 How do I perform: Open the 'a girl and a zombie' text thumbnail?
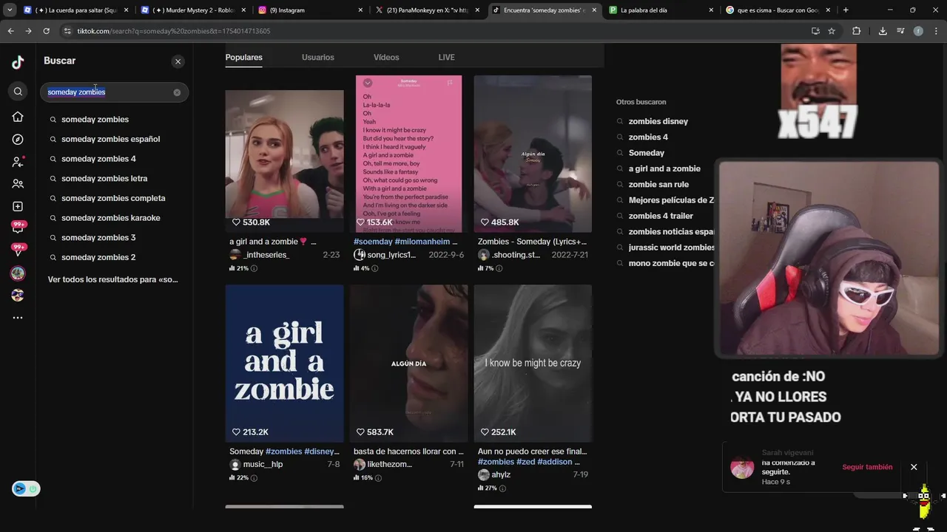click(x=284, y=364)
